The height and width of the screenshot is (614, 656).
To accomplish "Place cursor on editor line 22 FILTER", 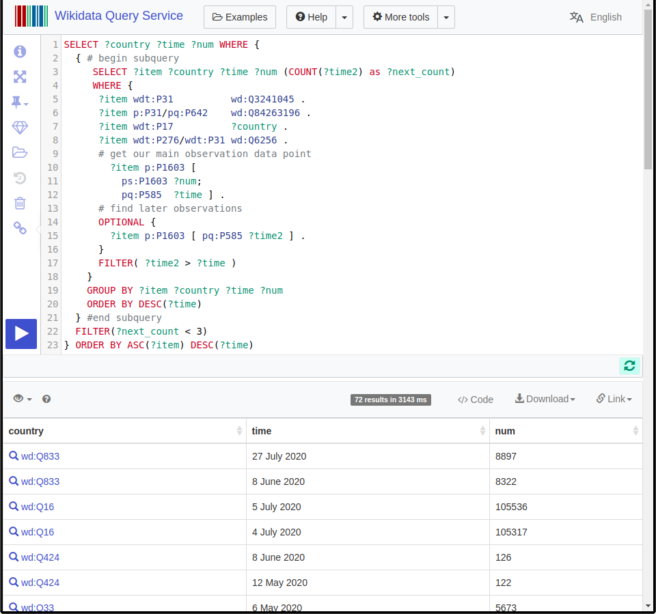I will (x=92, y=331).
